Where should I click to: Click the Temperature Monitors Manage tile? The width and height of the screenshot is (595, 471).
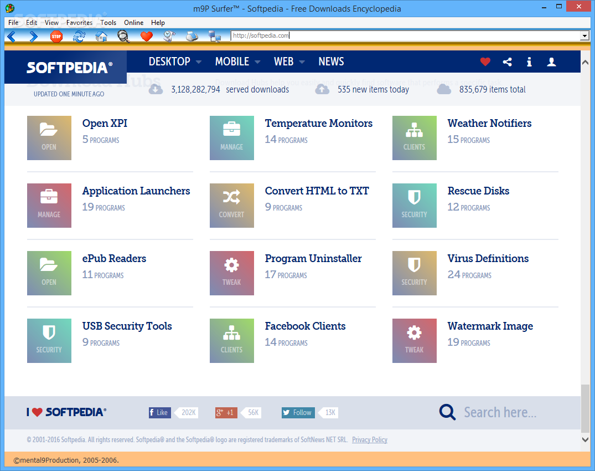coord(232,138)
